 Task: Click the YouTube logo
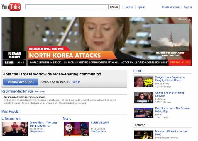click(x=11, y=7)
